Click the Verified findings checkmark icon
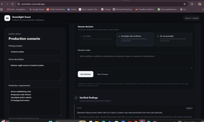204x122 pixels. 76,98
